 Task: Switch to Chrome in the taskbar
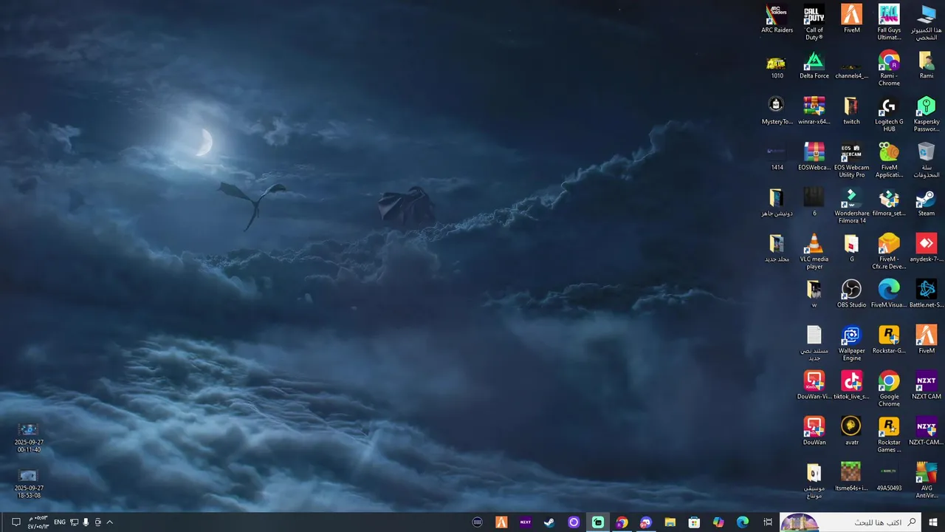(622, 522)
